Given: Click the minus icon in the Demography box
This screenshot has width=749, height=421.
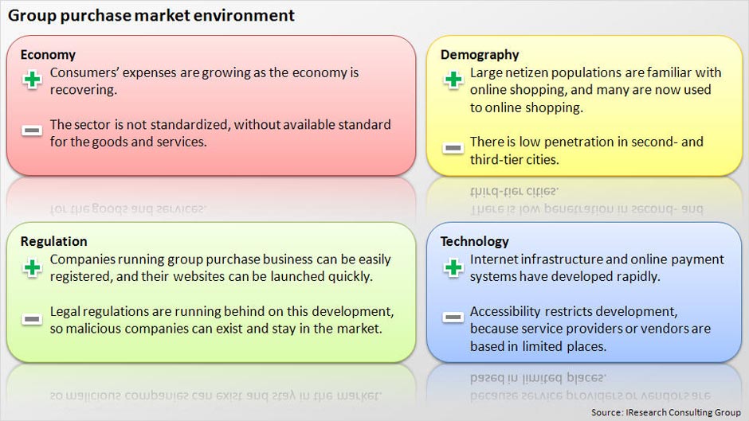Looking at the screenshot, I should tap(453, 147).
